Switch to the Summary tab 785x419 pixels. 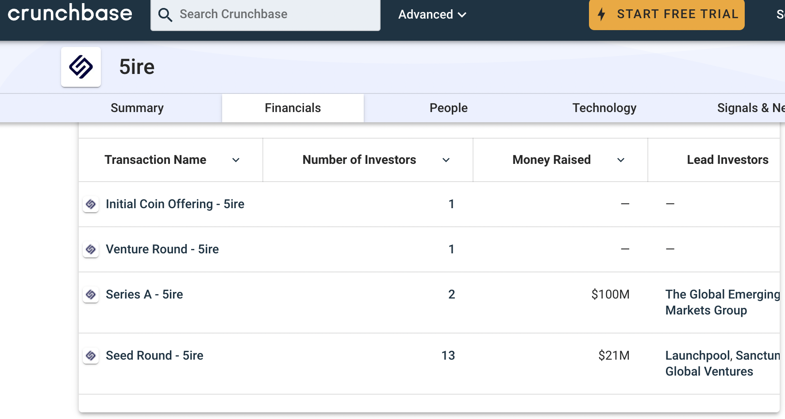(137, 108)
